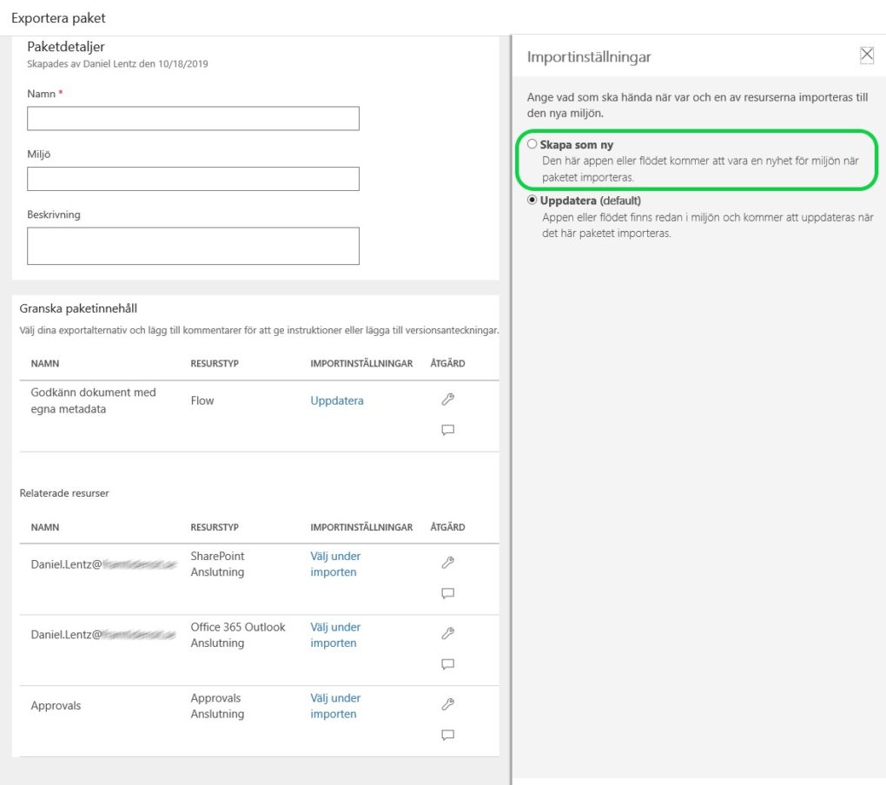886x785 pixels.
Task: Select the Uppdatera (default) option
Action: [x=532, y=200]
